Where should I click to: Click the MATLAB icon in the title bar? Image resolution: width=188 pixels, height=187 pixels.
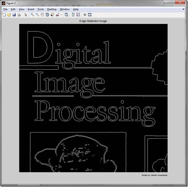pos(3,3)
